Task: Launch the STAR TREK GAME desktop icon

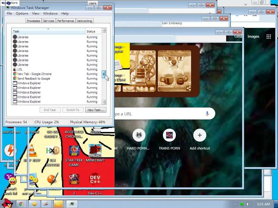Action: point(74,151)
